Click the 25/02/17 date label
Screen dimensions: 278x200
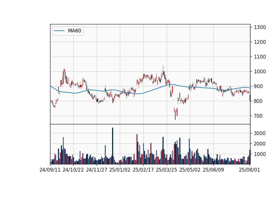(x=143, y=170)
